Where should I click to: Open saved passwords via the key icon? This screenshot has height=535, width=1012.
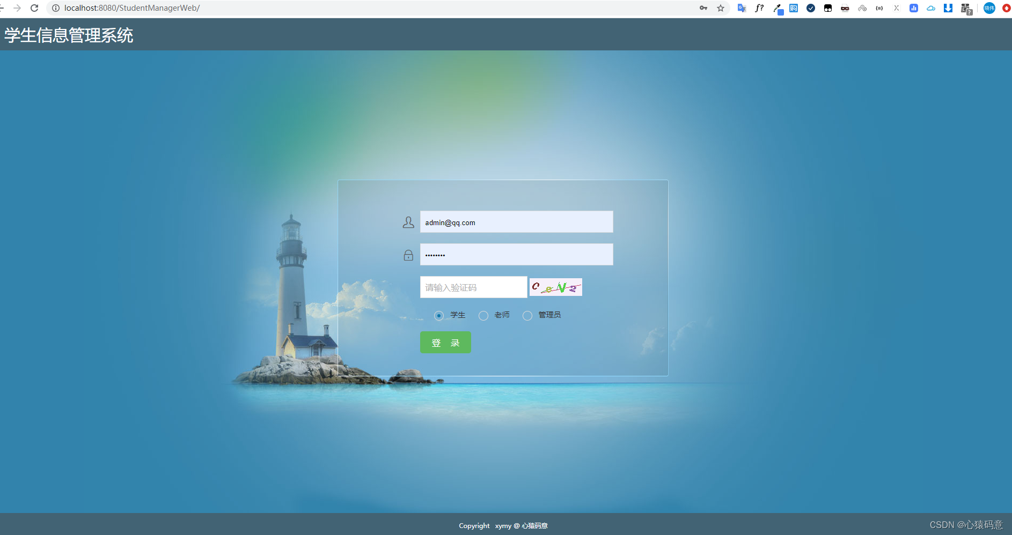[703, 8]
